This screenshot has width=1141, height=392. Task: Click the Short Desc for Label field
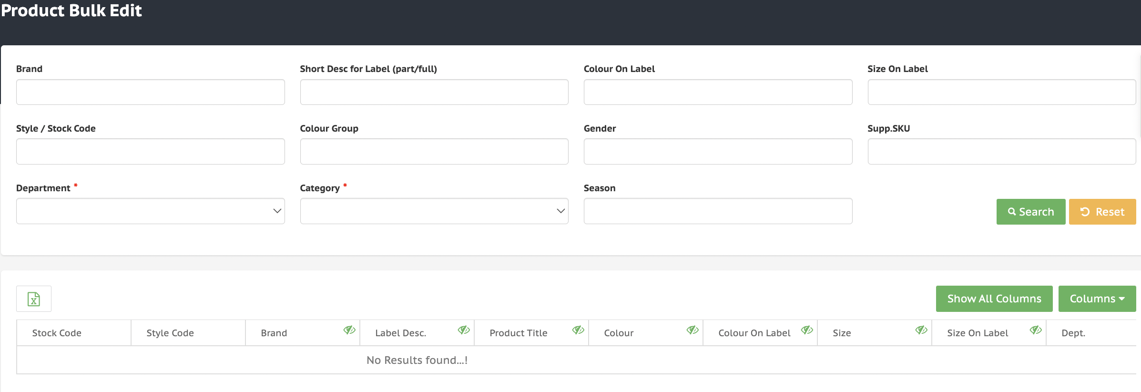434,92
